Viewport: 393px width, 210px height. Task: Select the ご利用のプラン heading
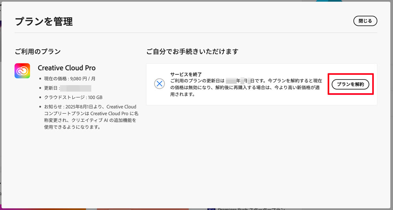click(x=37, y=51)
